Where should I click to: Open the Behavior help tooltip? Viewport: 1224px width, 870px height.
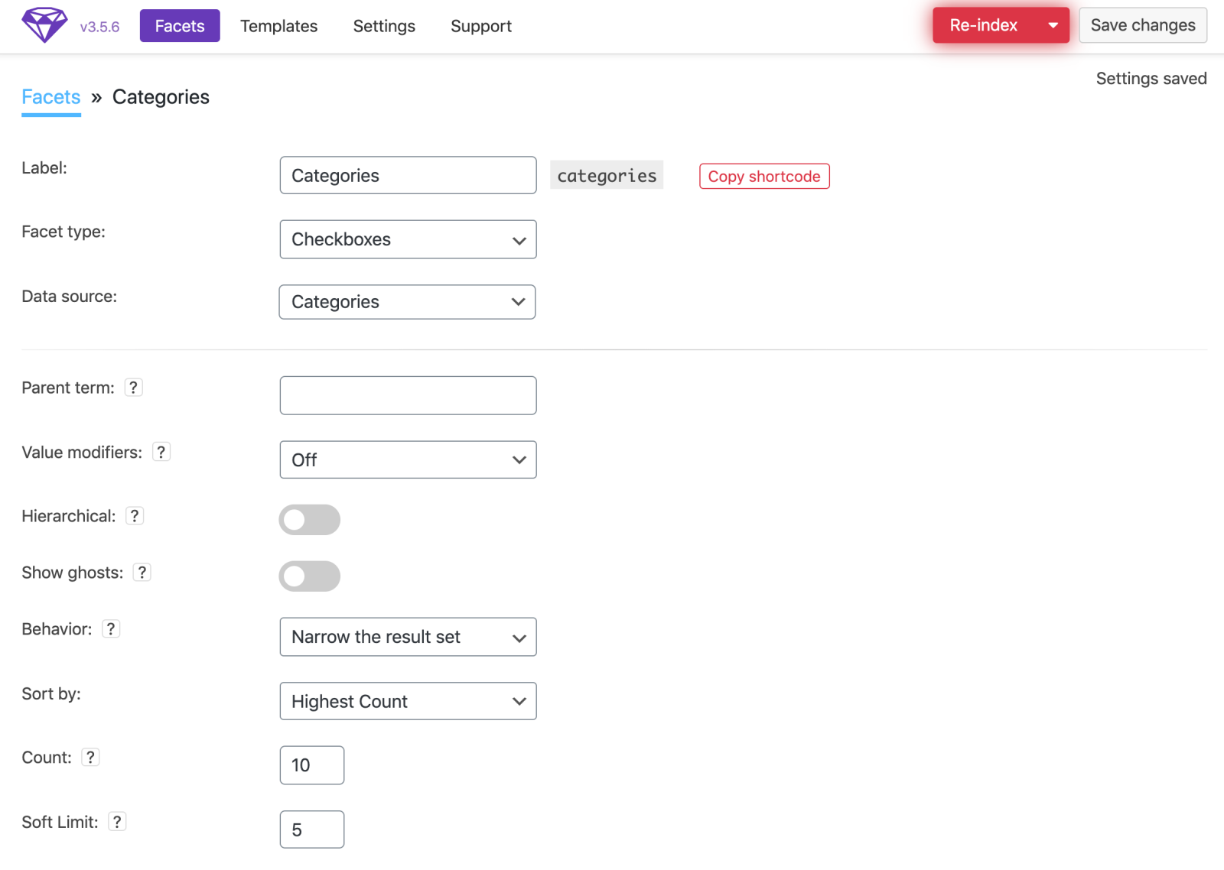111,628
